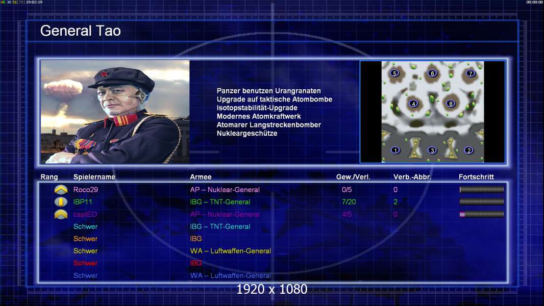Click captEO's loading progress bar
This screenshot has width=544, height=306.
coord(482,214)
